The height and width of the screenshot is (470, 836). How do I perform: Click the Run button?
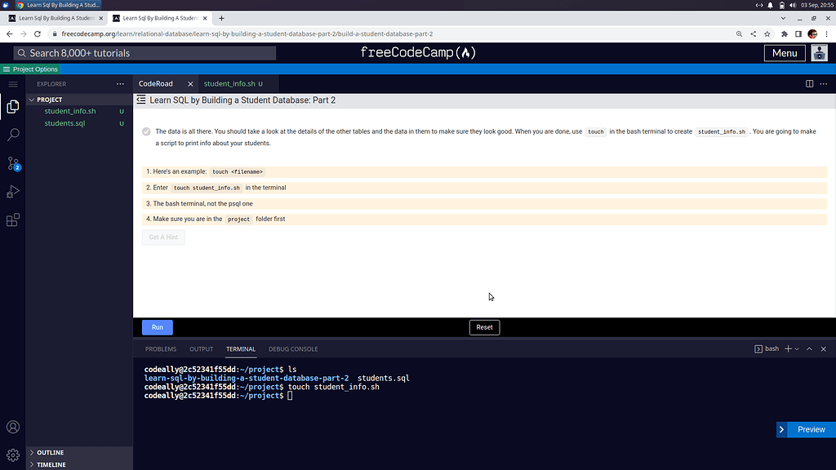pyautogui.click(x=157, y=326)
